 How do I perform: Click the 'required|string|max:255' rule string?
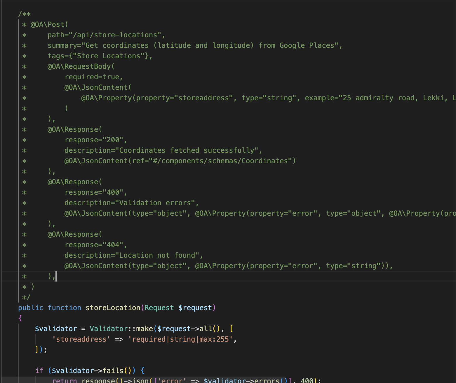(x=180, y=339)
